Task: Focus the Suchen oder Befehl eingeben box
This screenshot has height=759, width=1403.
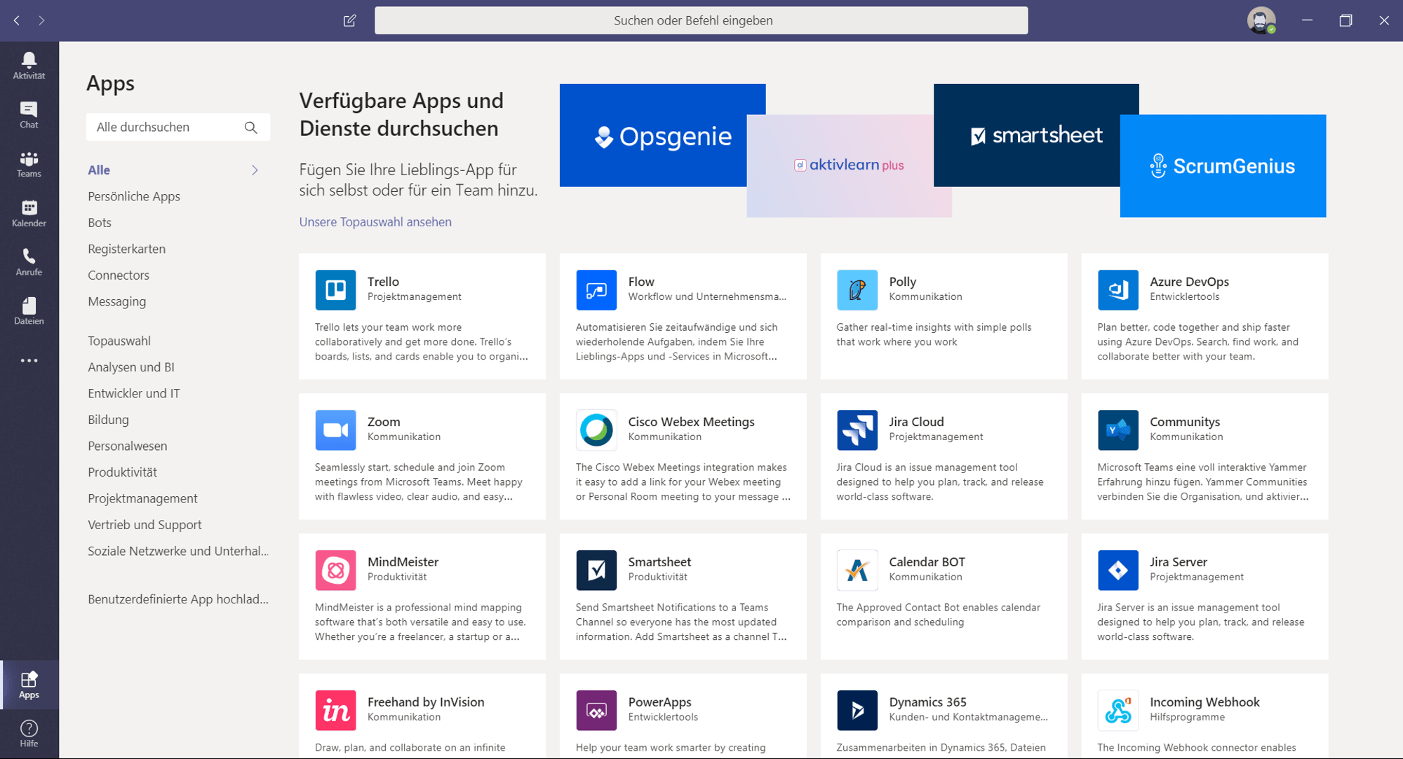Action: [701, 20]
